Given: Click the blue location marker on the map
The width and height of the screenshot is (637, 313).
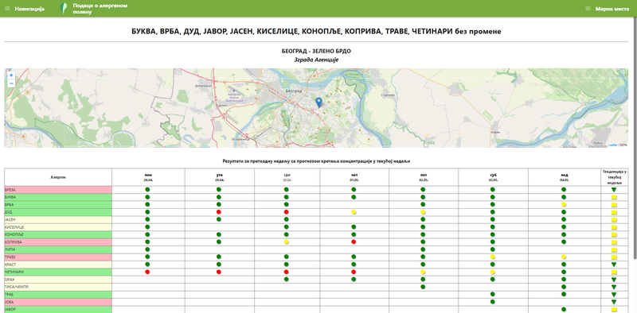Looking at the screenshot, I should coord(319,102).
